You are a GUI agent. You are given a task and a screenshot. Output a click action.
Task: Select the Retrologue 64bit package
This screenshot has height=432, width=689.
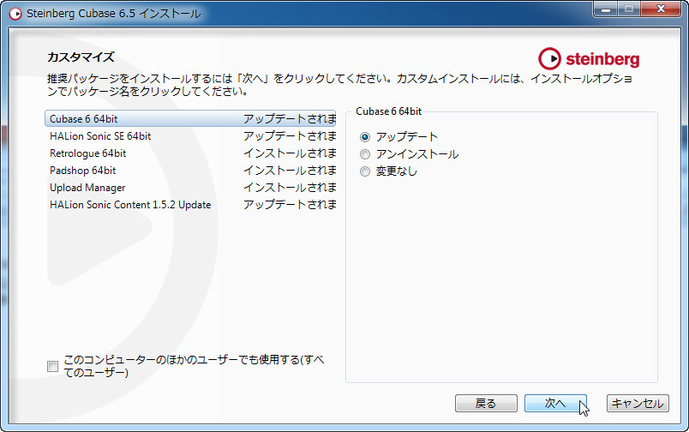click(x=190, y=153)
